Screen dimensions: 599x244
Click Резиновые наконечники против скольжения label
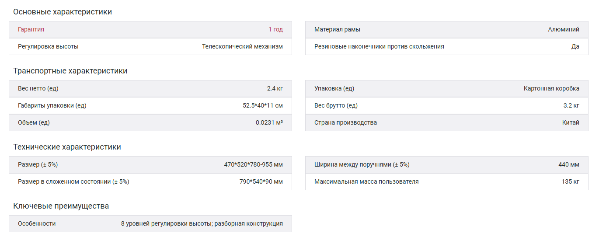[379, 46]
